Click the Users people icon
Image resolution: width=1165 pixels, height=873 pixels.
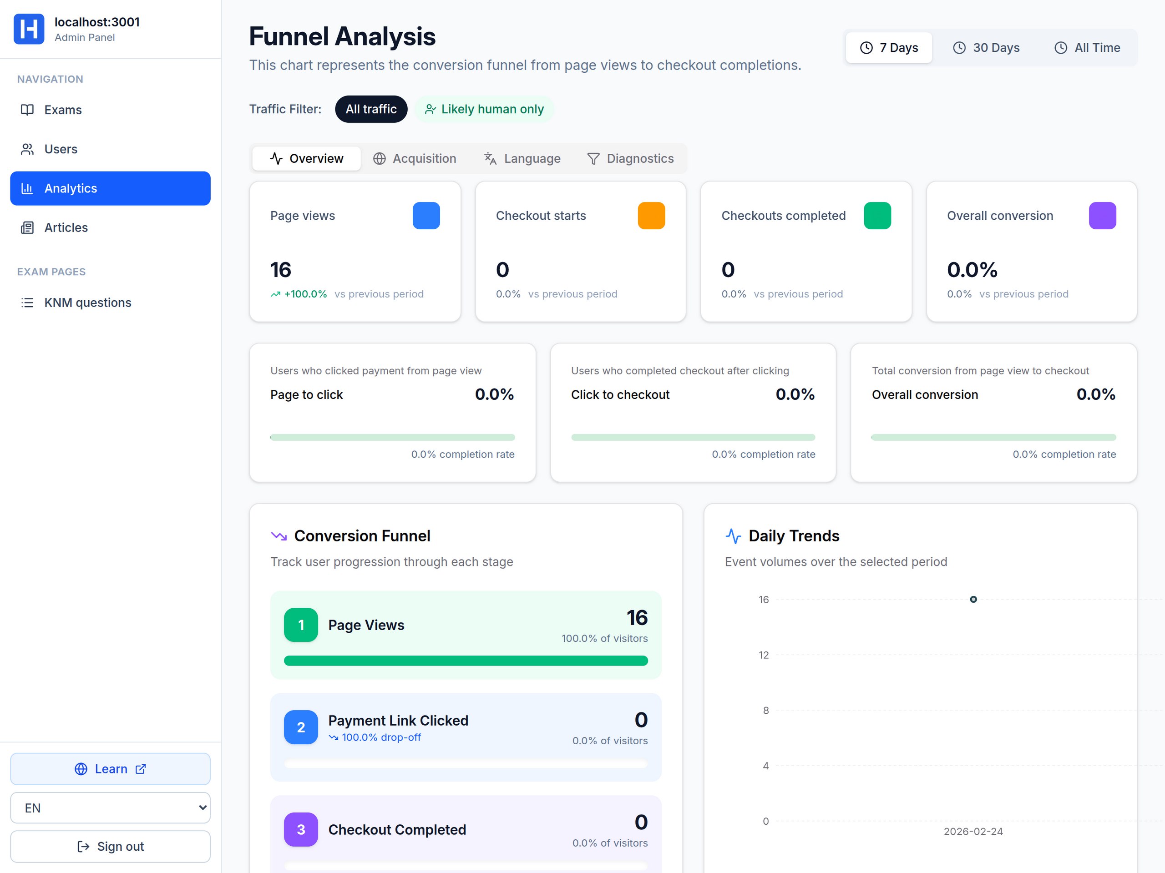27,149
